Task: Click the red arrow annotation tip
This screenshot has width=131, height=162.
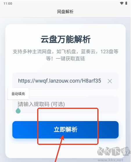Action: click(63, 136)
